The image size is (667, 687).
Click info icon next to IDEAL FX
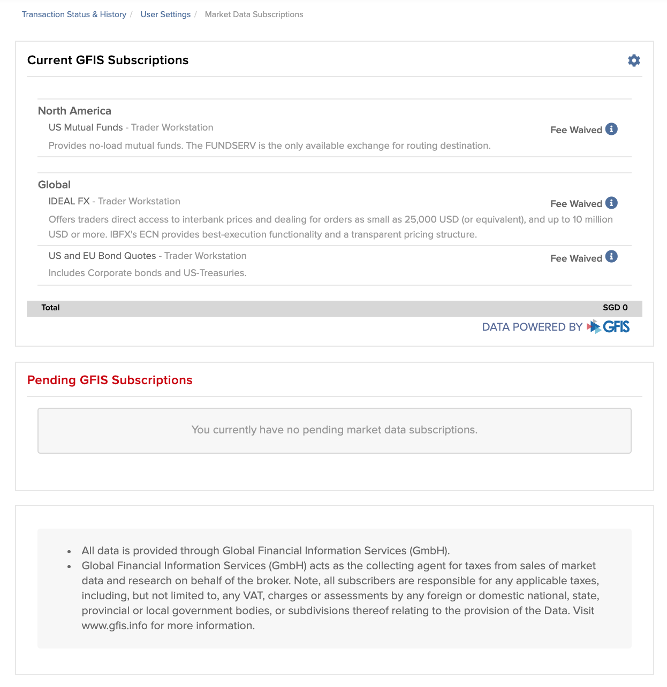[x=611, y=203]
